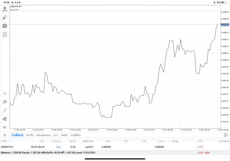230x161 pixels.
Task: Click the 0.20 volume cell
Action: point(73,147)
